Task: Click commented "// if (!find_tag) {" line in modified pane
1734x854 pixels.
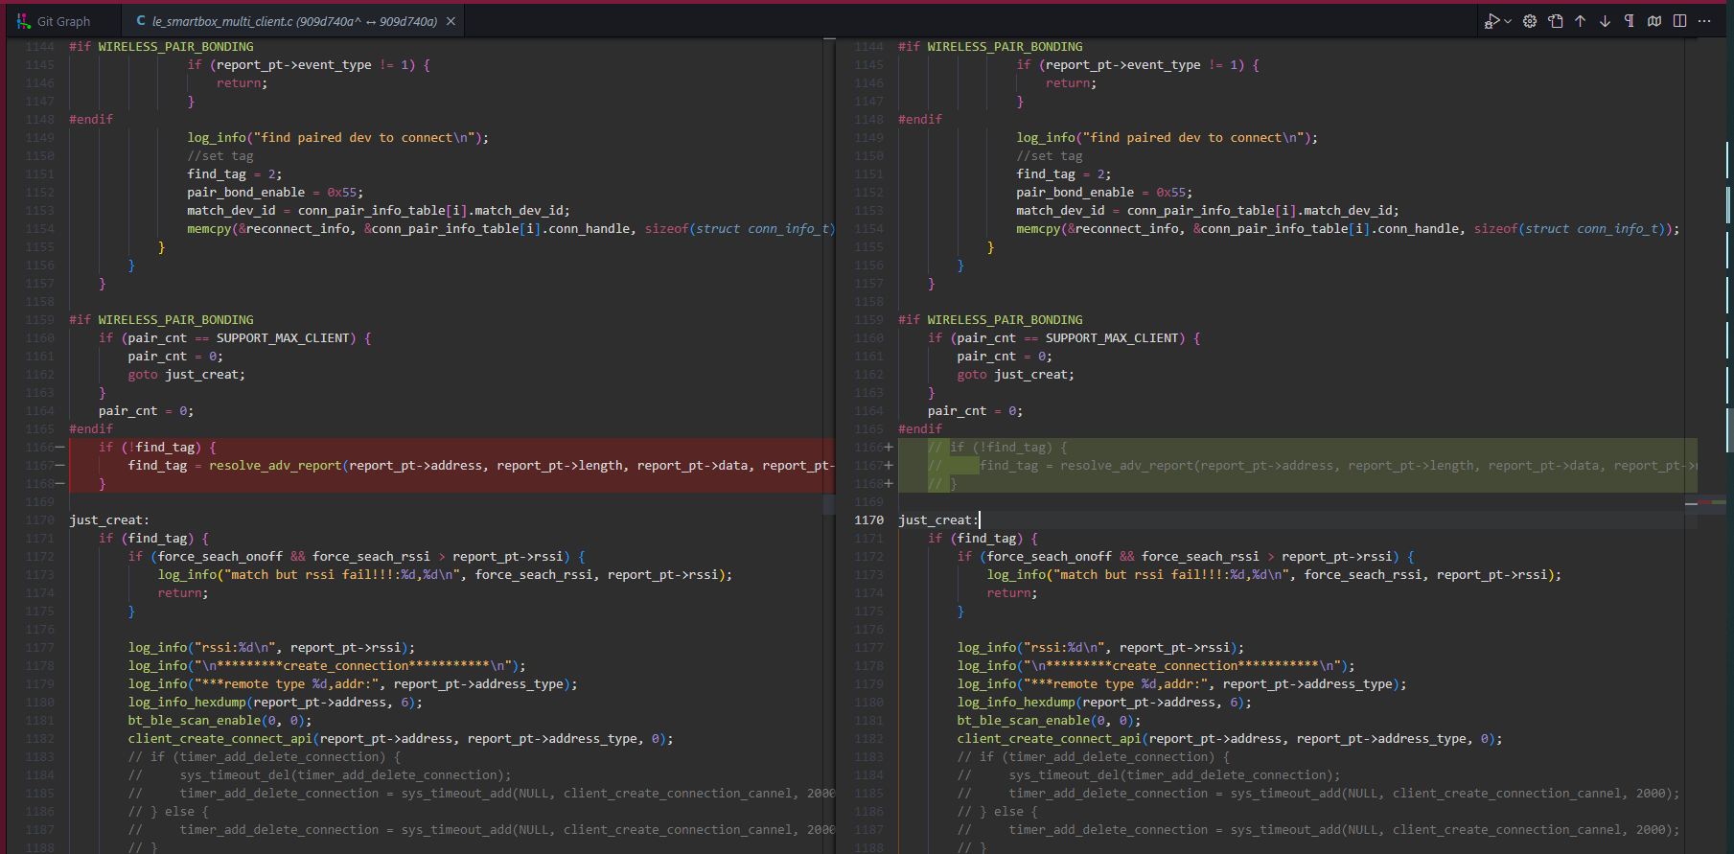Action: tap(997, 448)
